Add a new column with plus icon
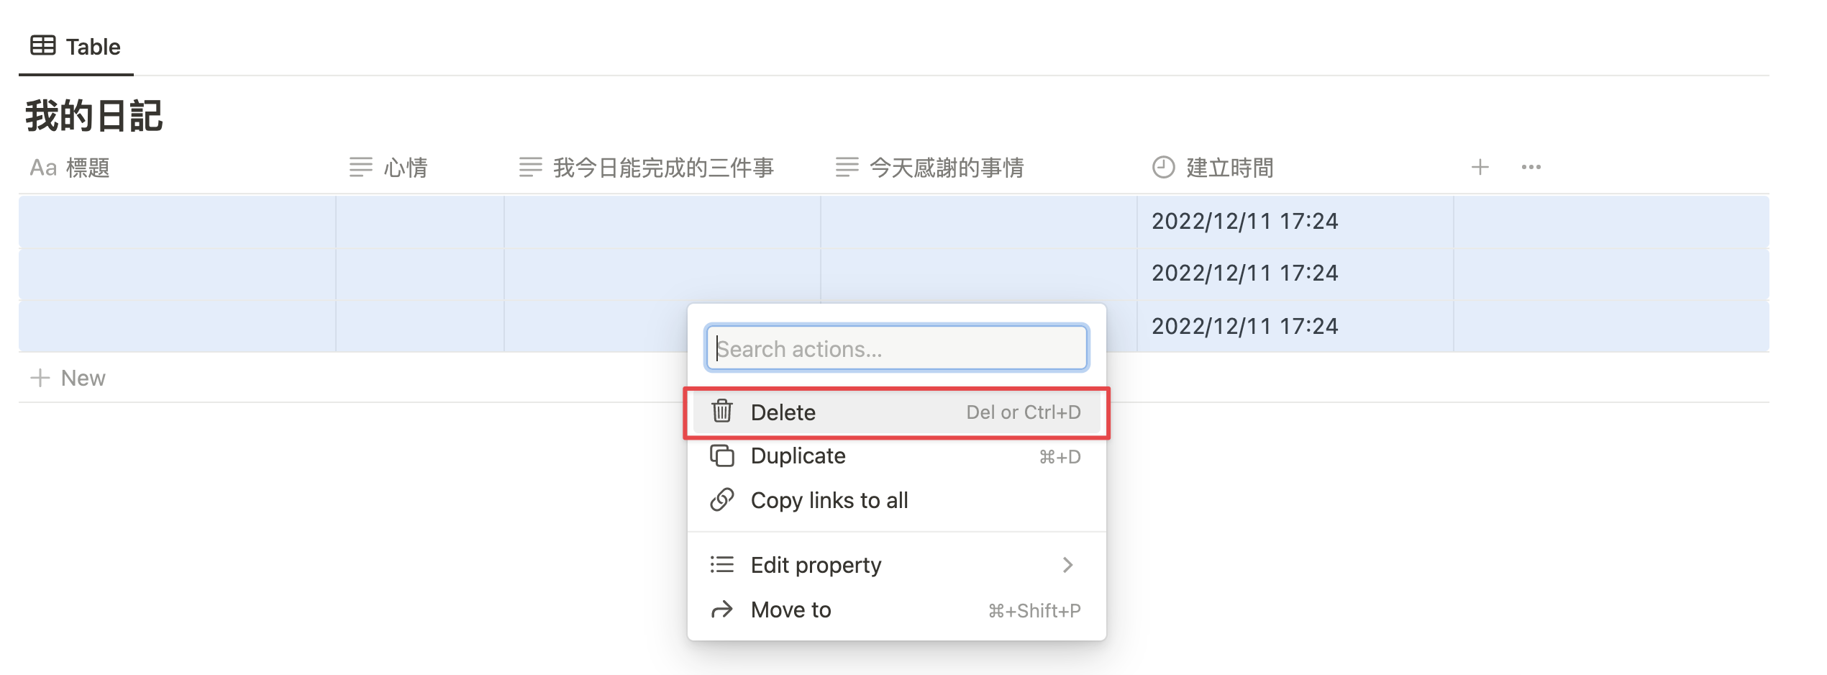 1480,168
